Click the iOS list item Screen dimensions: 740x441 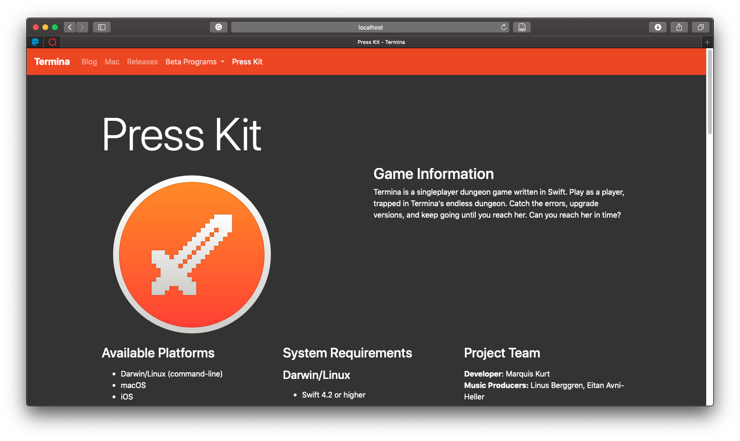pos(127,397)
